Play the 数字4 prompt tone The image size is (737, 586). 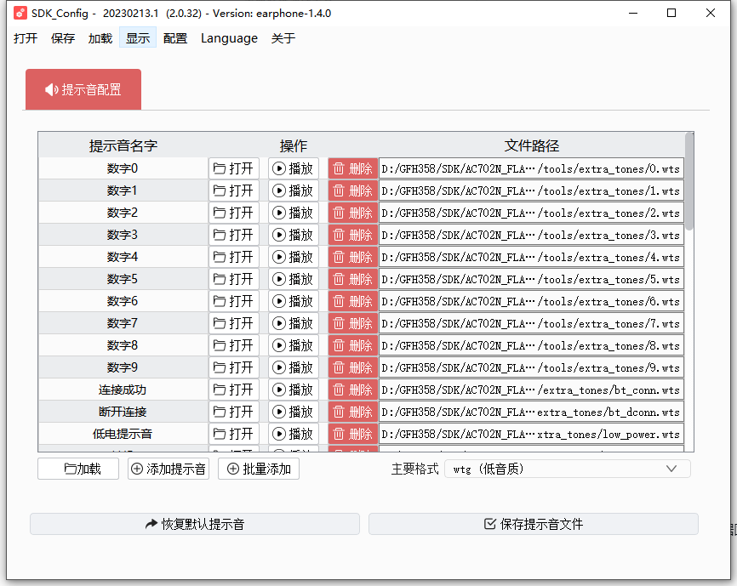[294, 257]
